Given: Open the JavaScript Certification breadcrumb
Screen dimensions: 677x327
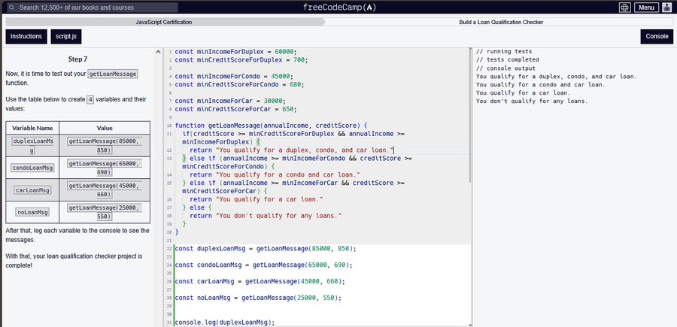Looking at the screenshot, I should pyautogui.click(x=164, y=22).
